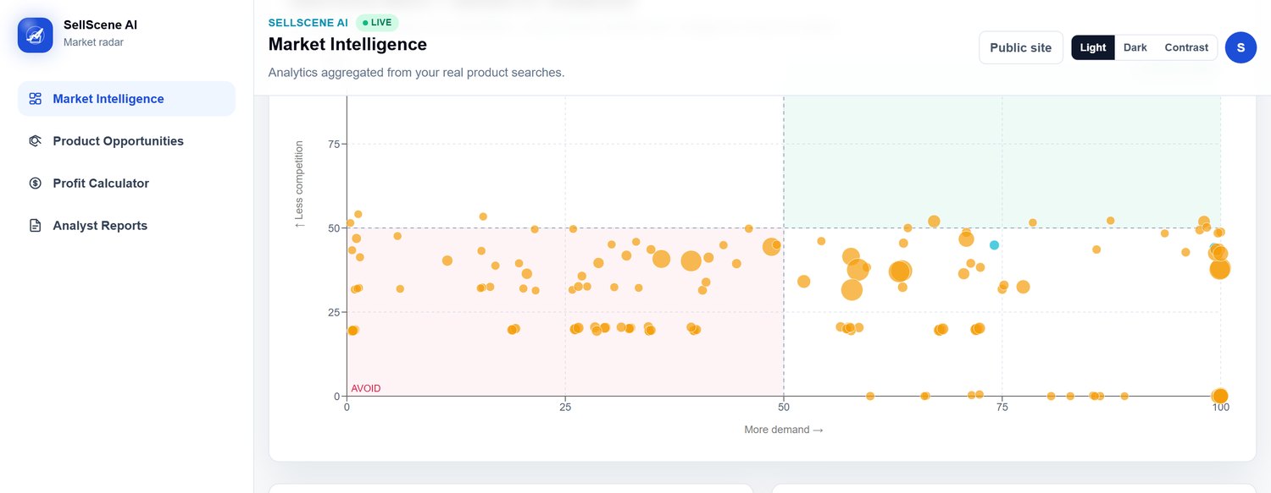This screenshot has width=1271, height=493.
Task: Open Market Intelligence in the sidebar
Action: tap(126, 99)
